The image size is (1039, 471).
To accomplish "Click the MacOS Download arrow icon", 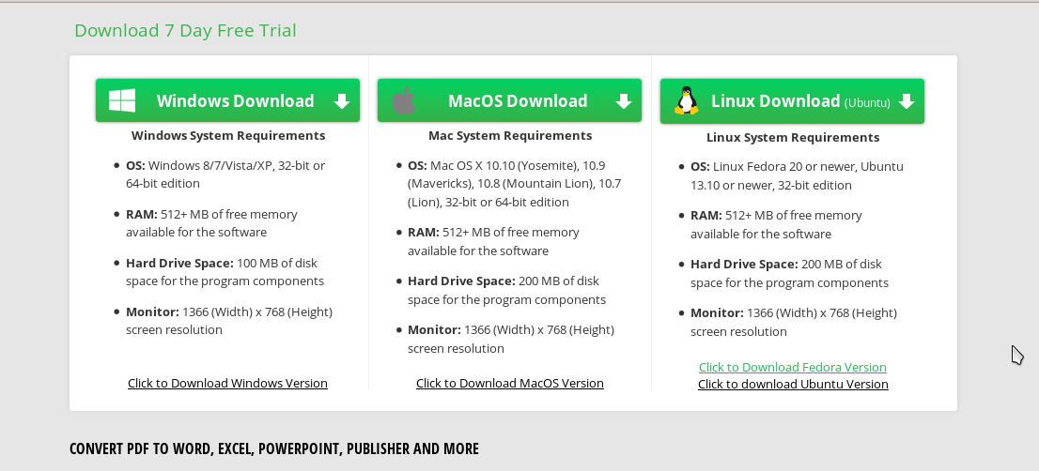I will pos(624,101).
